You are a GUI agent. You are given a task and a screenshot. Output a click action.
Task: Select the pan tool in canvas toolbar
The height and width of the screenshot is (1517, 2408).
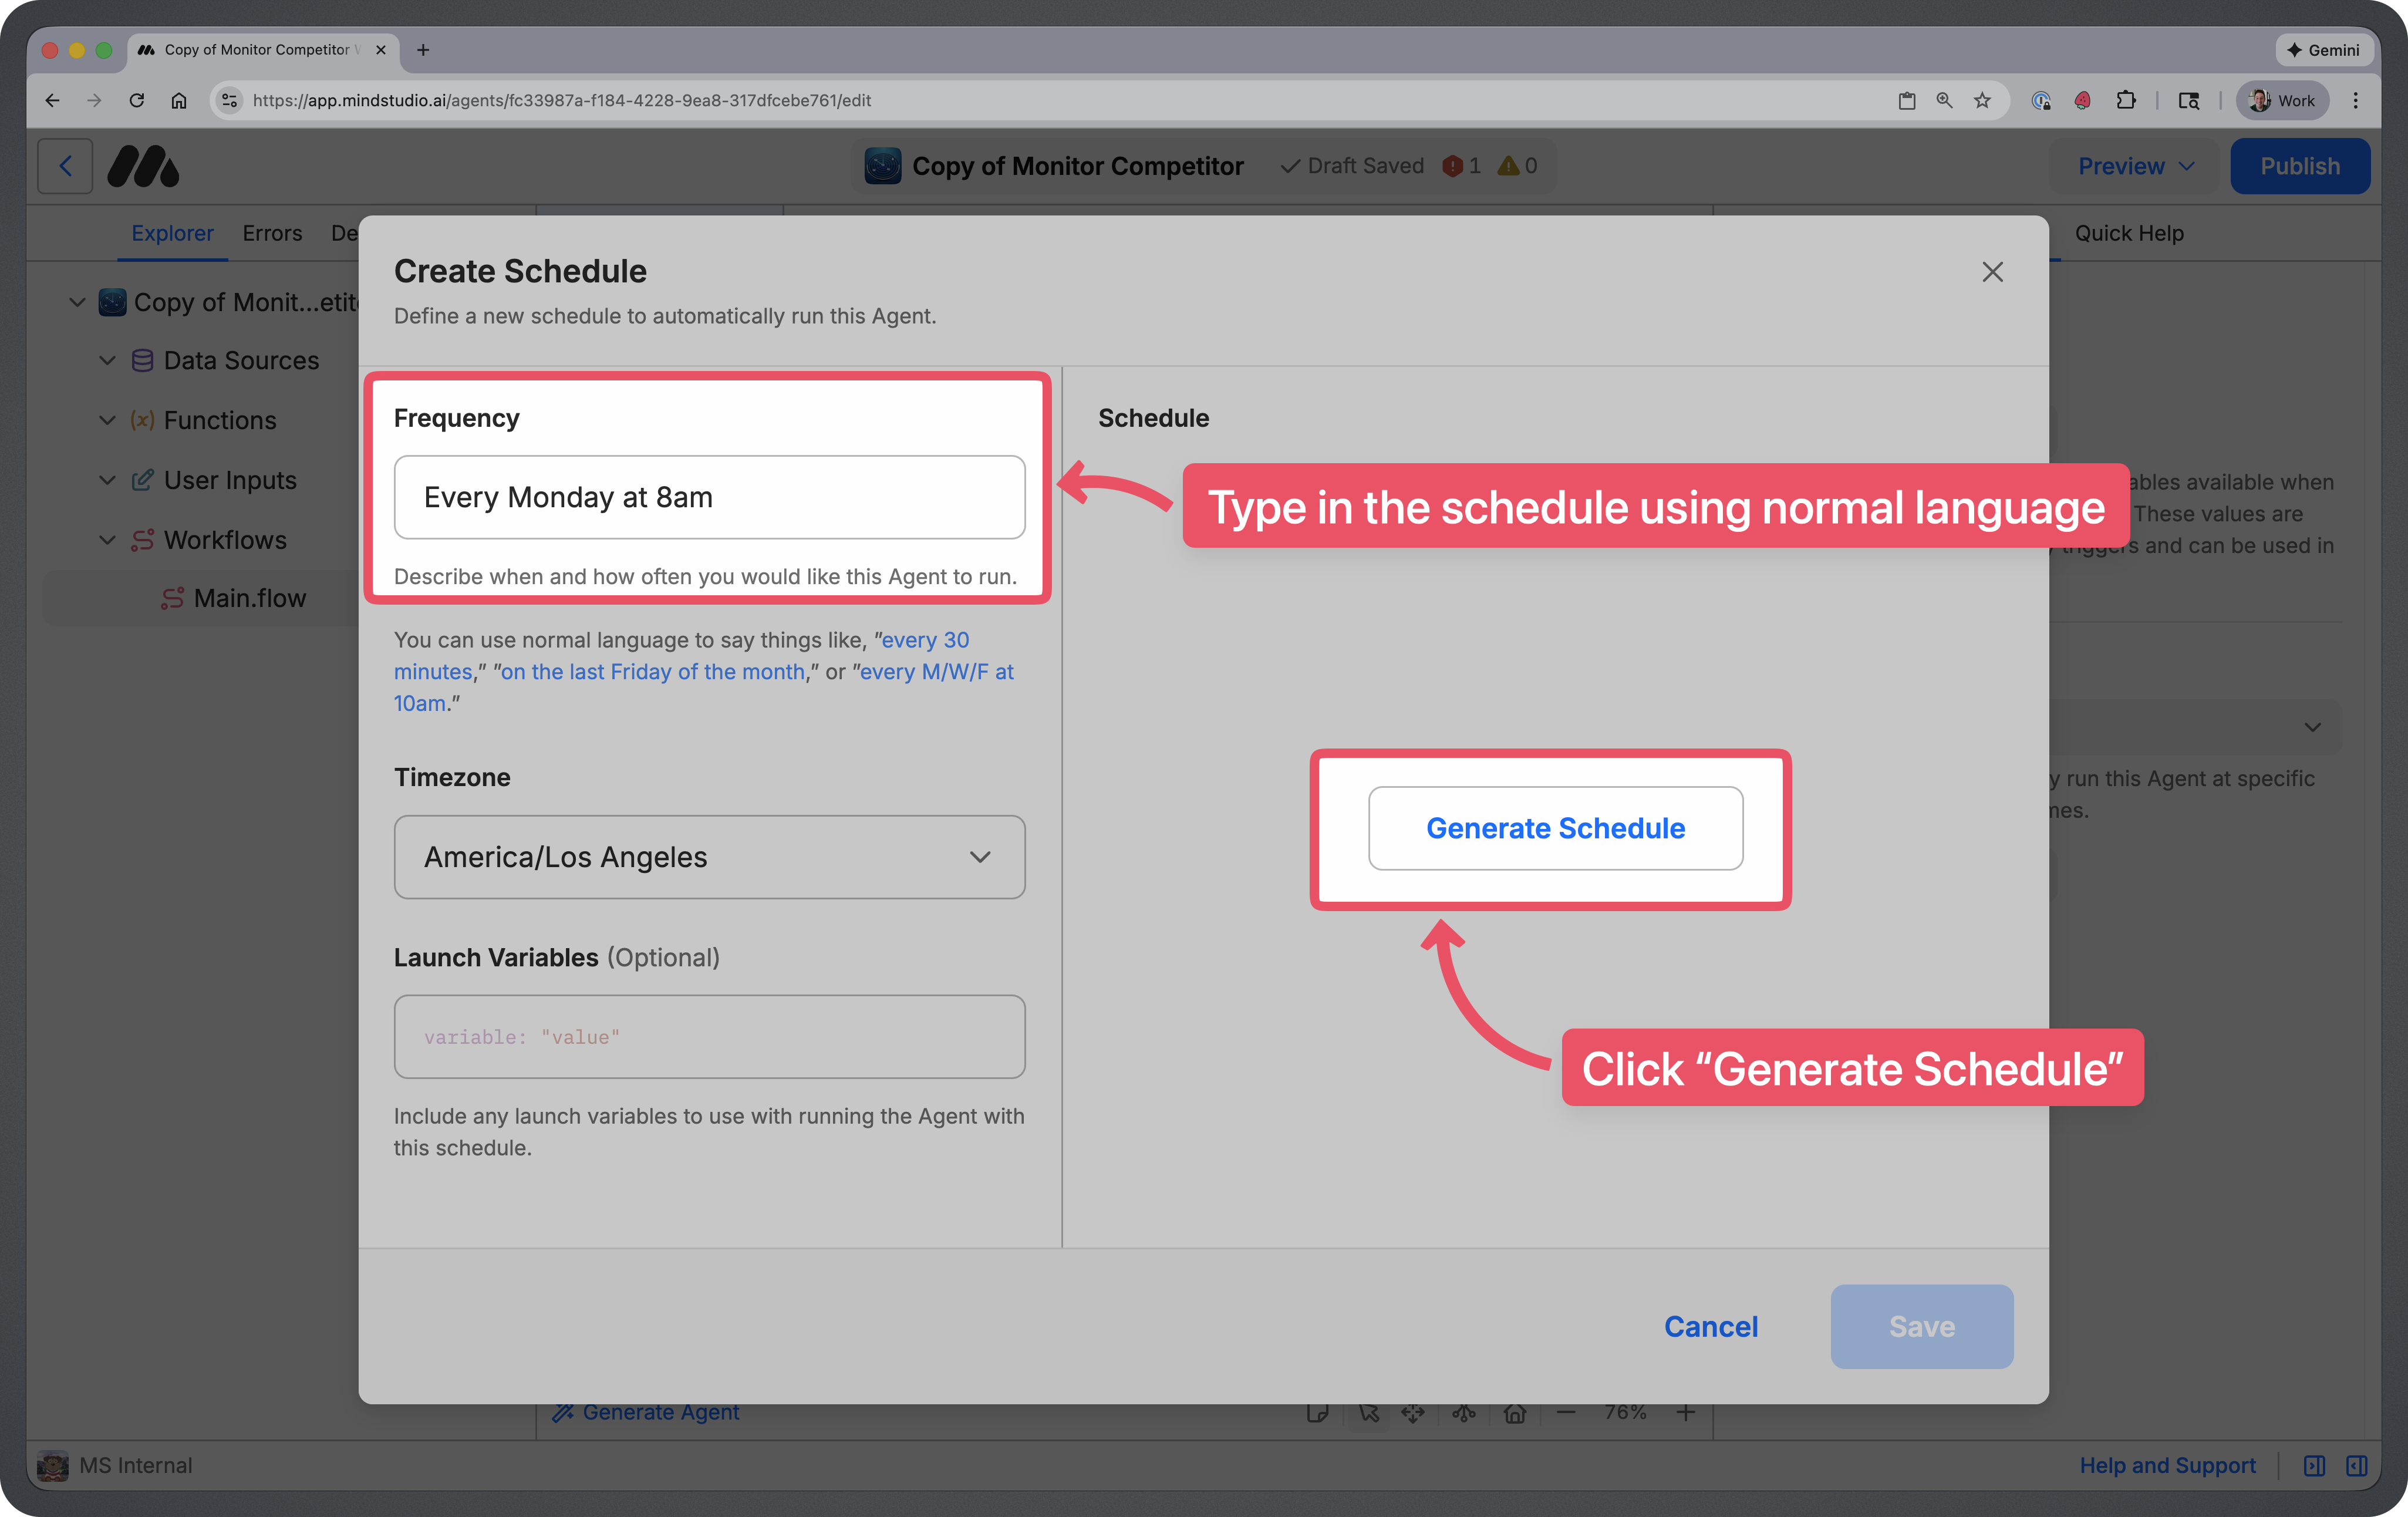point(1413,1413)
